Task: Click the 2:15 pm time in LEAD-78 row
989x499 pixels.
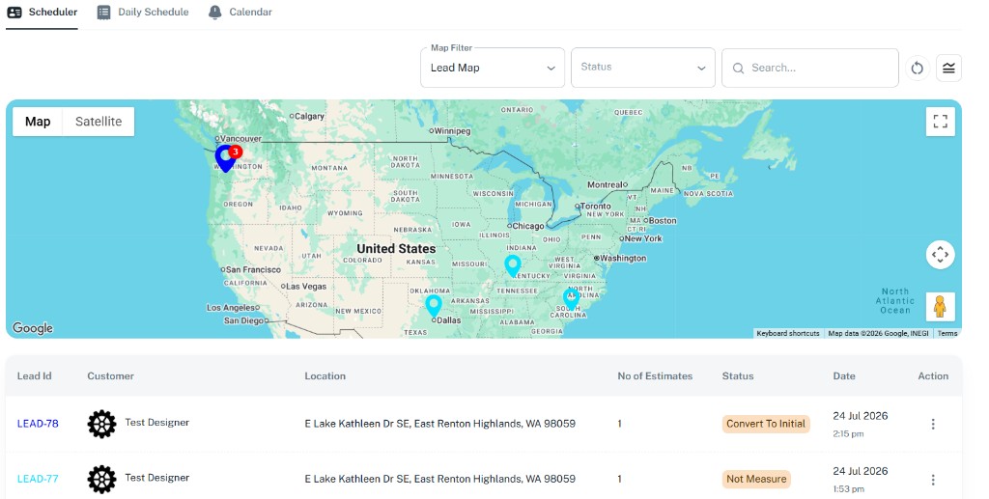Action: tap(848, 434)
